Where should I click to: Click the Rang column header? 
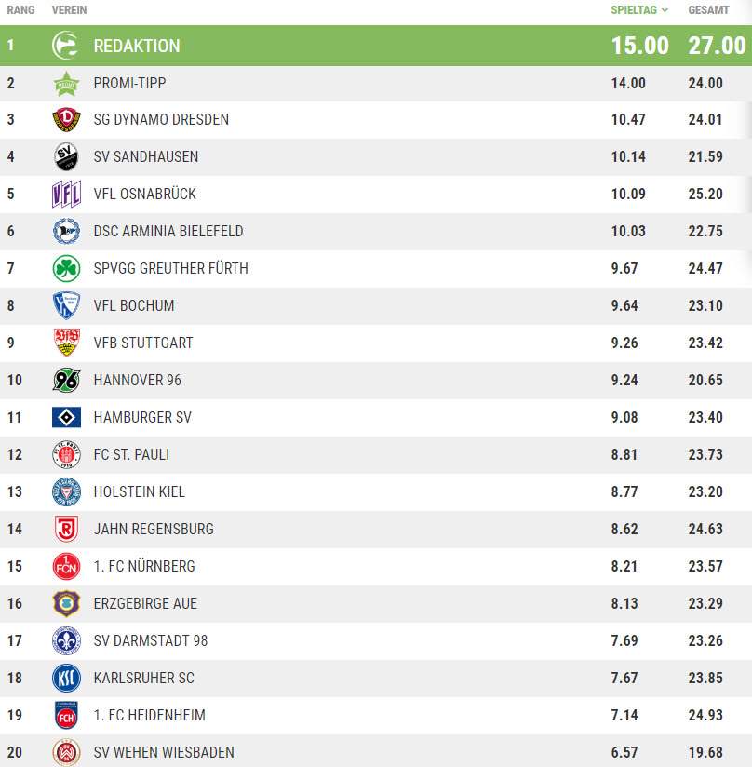pos(21,10)
